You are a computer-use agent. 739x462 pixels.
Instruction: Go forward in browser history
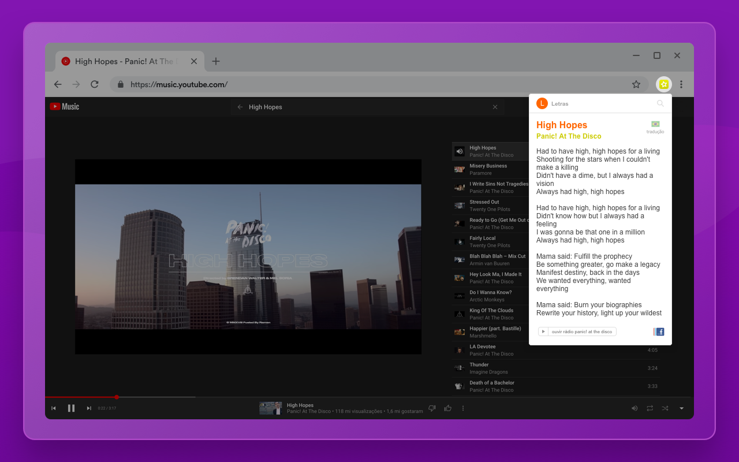[76, 84]
